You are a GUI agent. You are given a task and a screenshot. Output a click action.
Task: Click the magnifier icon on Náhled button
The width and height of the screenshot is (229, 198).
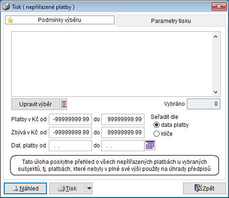[15, 189]
